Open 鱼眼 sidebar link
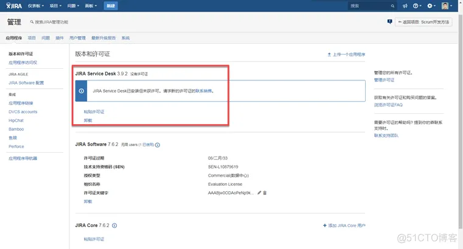 pyautogui.click(x=13, y=138)
